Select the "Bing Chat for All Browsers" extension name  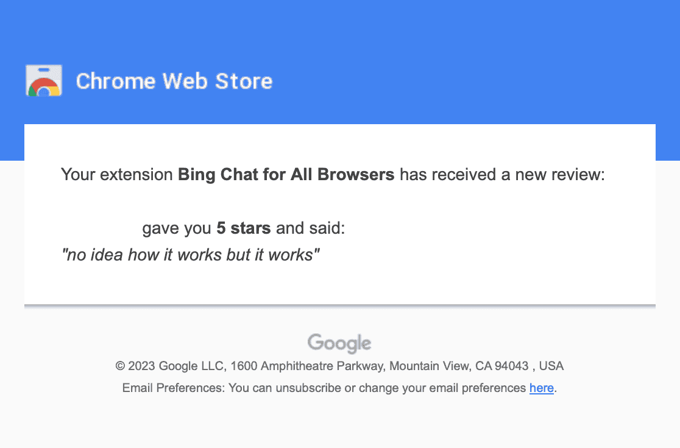(286, 175)
